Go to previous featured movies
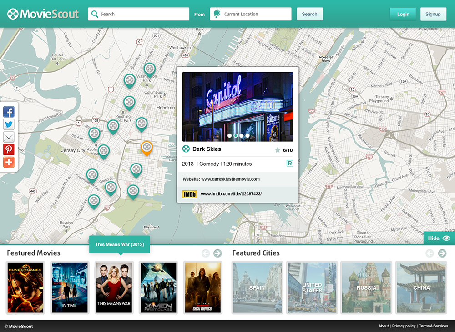The image size is (455, 332). pos(206,253)
